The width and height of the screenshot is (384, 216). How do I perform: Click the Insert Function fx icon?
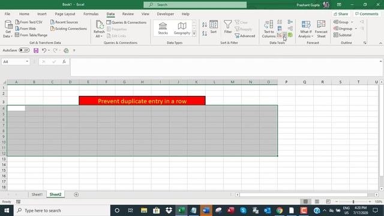(x=64, y=62)
